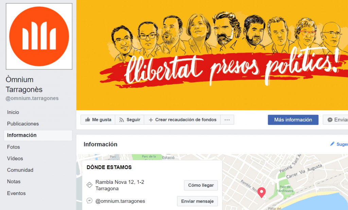348x210 pixels.
Task: Click the thumbs-up Me gusta button
Action: click(x=98, y=120)
